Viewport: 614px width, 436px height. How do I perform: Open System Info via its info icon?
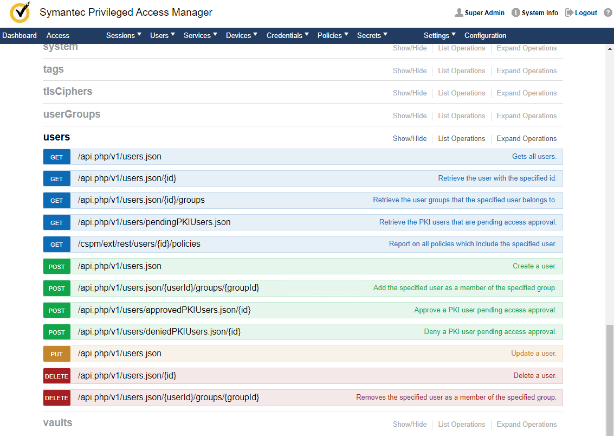tap(516, 12)
